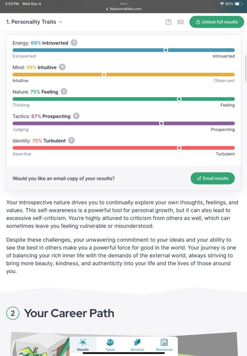Click the yellow Mind slider handle

pyautogui.click(x=104, y=74)
